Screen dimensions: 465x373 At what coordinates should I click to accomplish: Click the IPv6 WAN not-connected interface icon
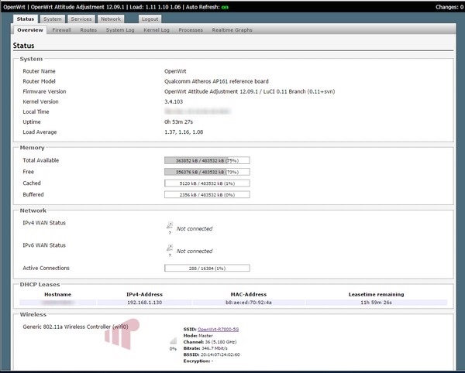pos(170,248)
